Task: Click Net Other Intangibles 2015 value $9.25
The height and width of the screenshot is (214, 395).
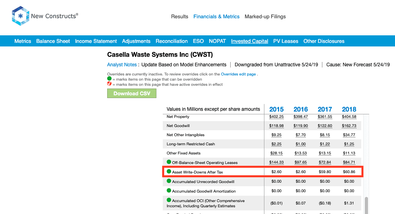Action: [x=276, y=135]
